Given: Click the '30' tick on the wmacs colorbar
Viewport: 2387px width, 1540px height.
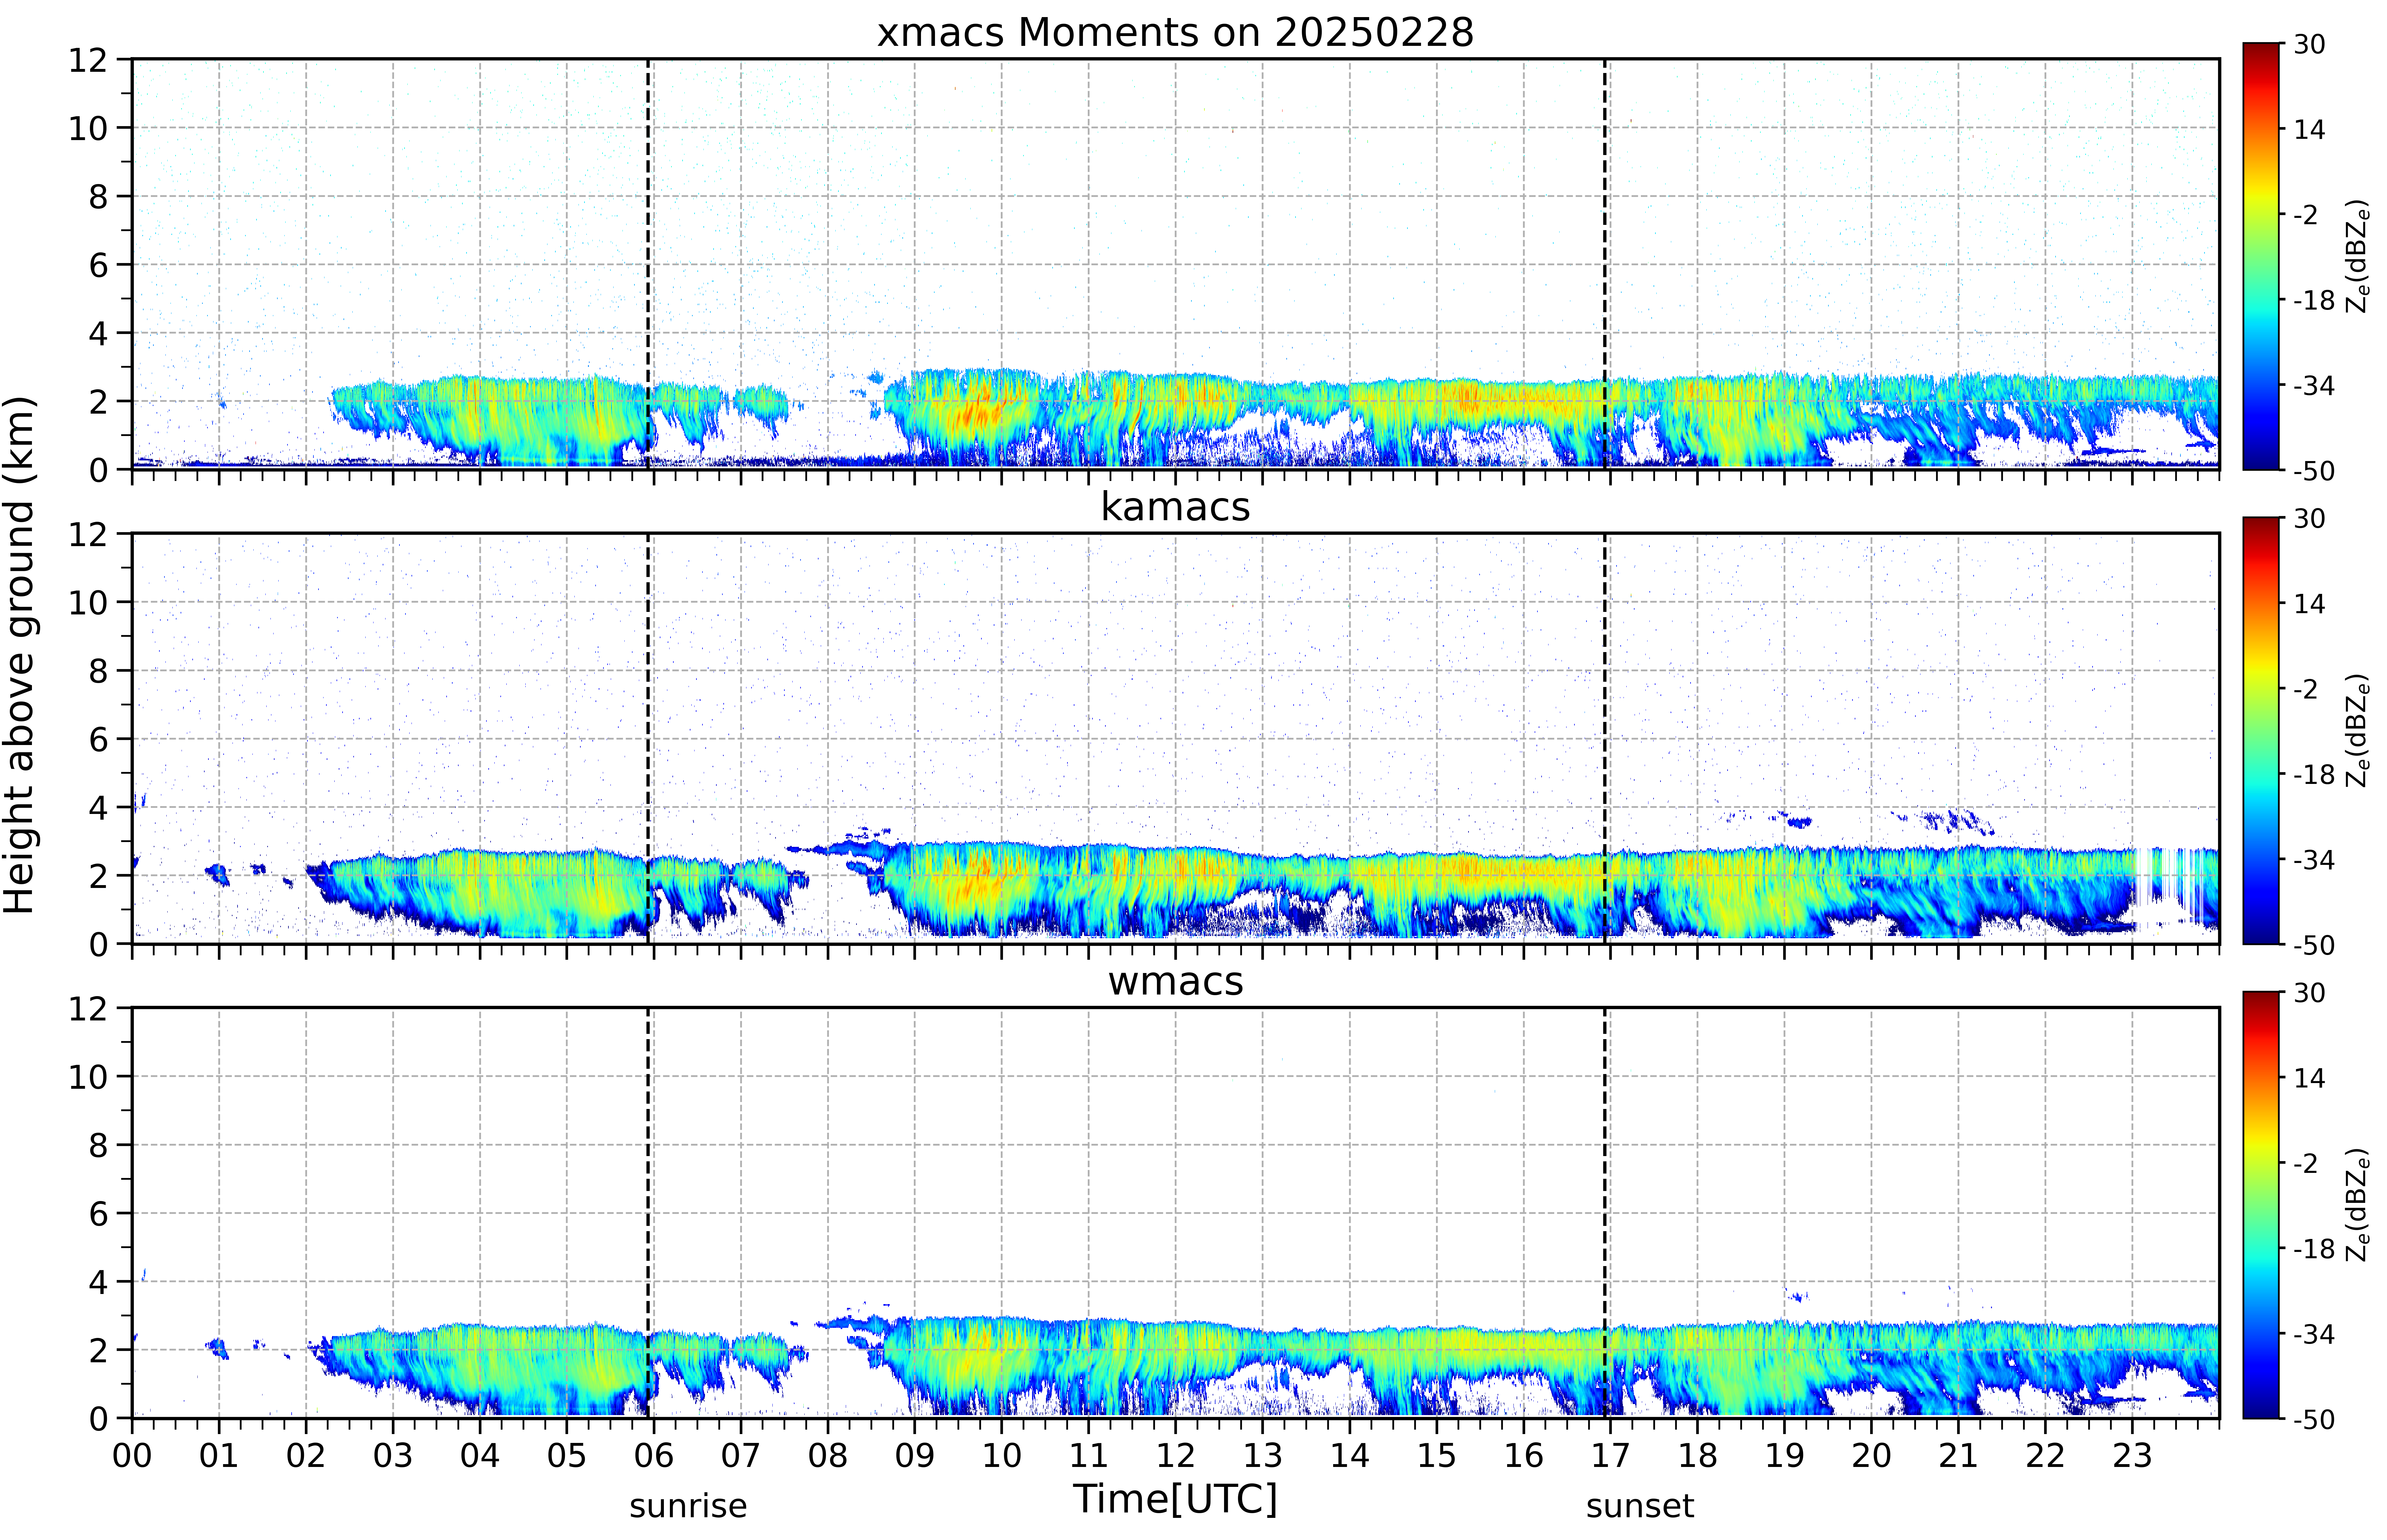Looking at the screenshot, I should [x=2309, y=993].
